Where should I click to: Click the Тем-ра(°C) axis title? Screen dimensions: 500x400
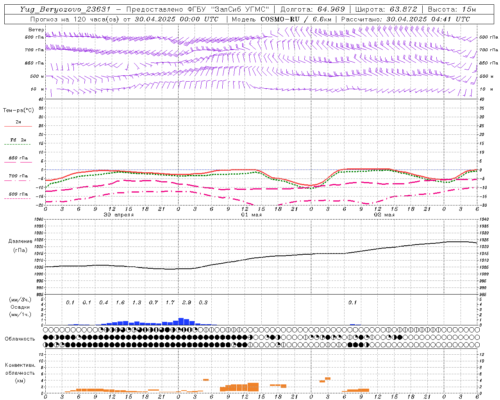[x=18, y=111]
